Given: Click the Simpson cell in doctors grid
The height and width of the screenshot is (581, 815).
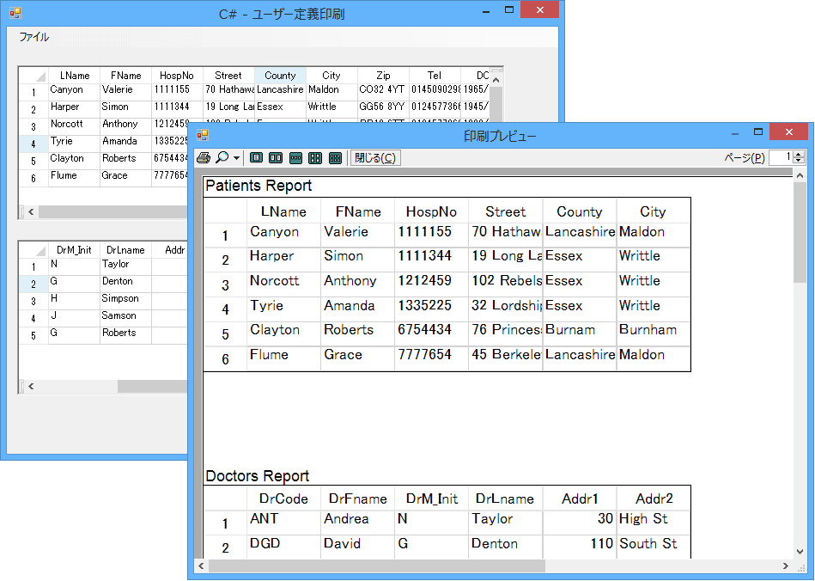Looking at the screenshot, I should pyautogui.click(x=125, y=301).
